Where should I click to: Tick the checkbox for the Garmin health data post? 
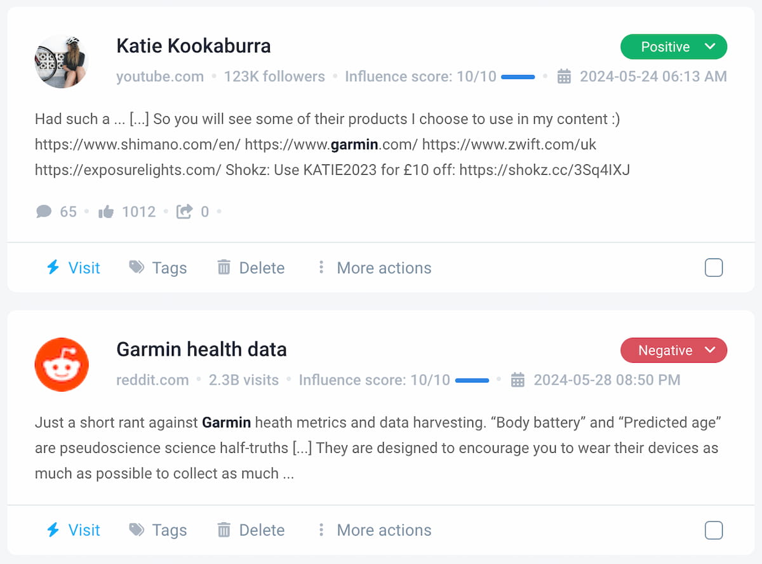coord(714,530)
